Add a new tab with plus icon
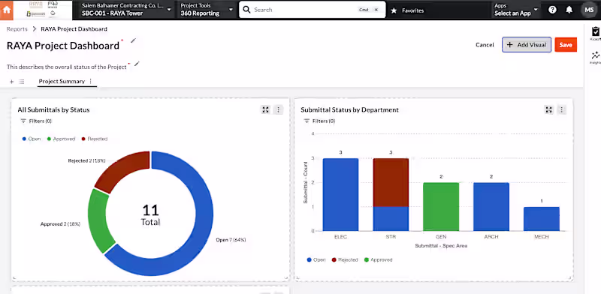This screenshot has height=294, width=601. [x=11, y=82]
